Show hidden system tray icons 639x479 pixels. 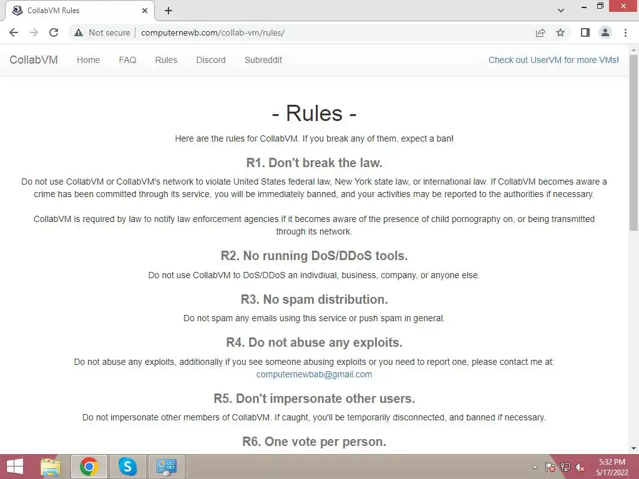tap(535, 467)
